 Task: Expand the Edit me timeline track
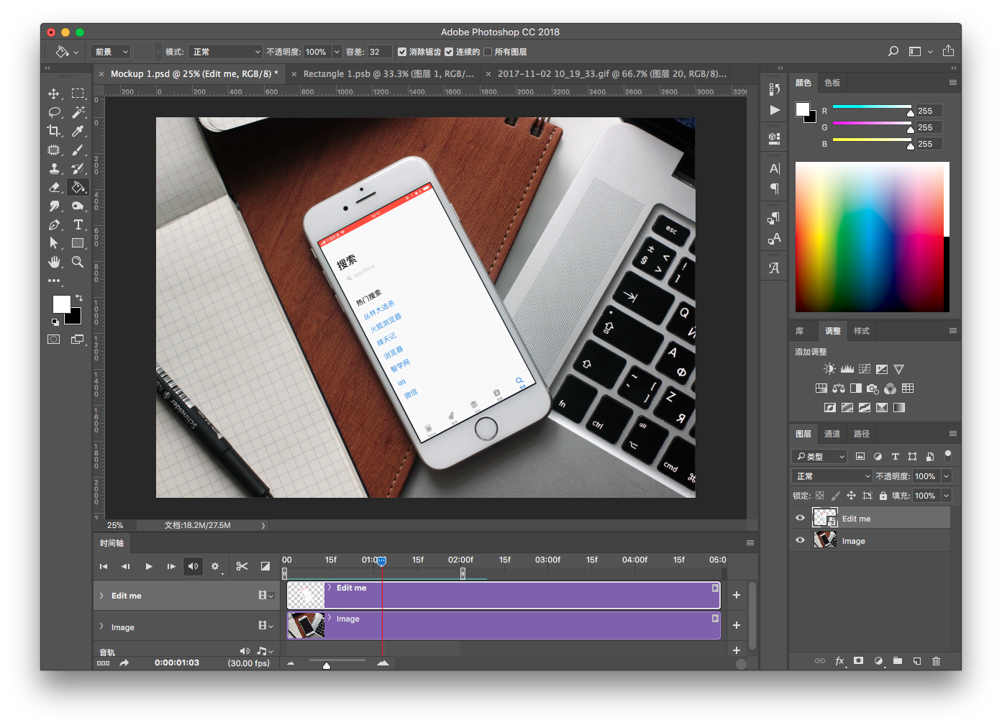[101, 596]
